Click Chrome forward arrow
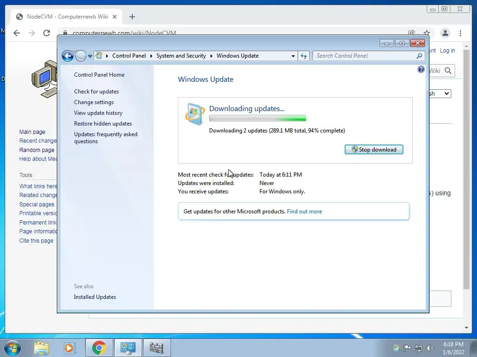The height and width of the screenshot is (357, 477). (32, 33)
